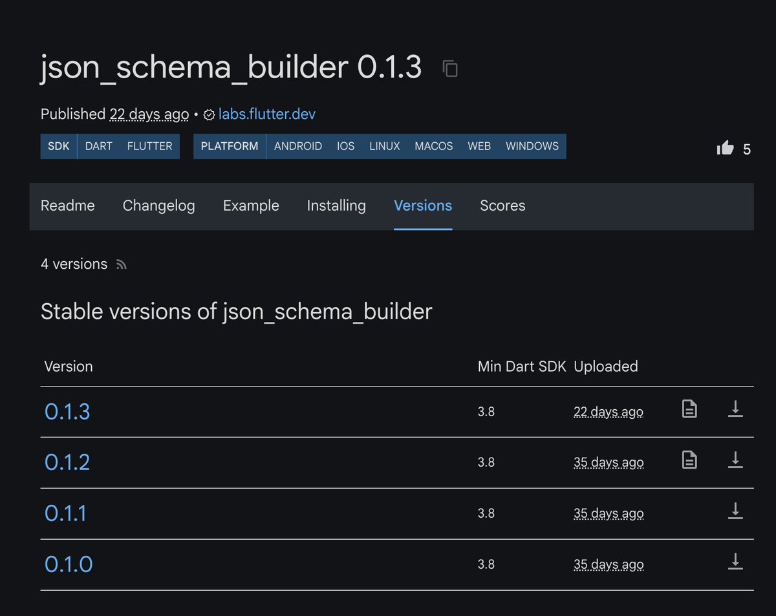Open the Example tab
The image size is (776, 616).
tap(251, 206)
